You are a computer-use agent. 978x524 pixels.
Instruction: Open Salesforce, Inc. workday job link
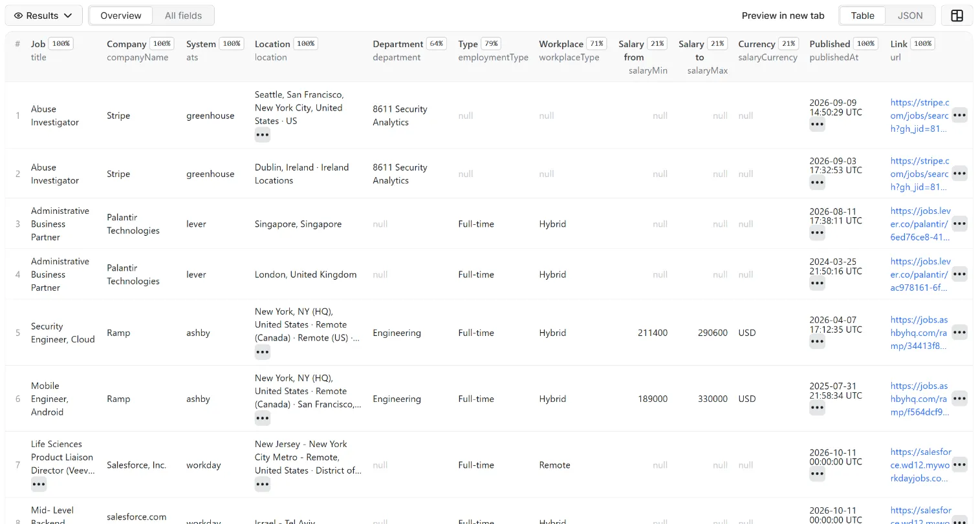921,465
